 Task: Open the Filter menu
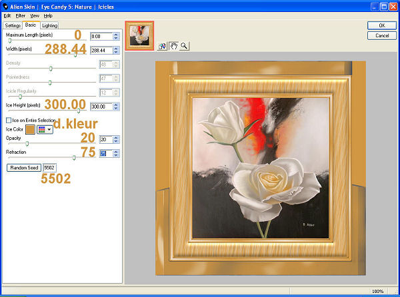pyautogui.click(x=21, y=16)
